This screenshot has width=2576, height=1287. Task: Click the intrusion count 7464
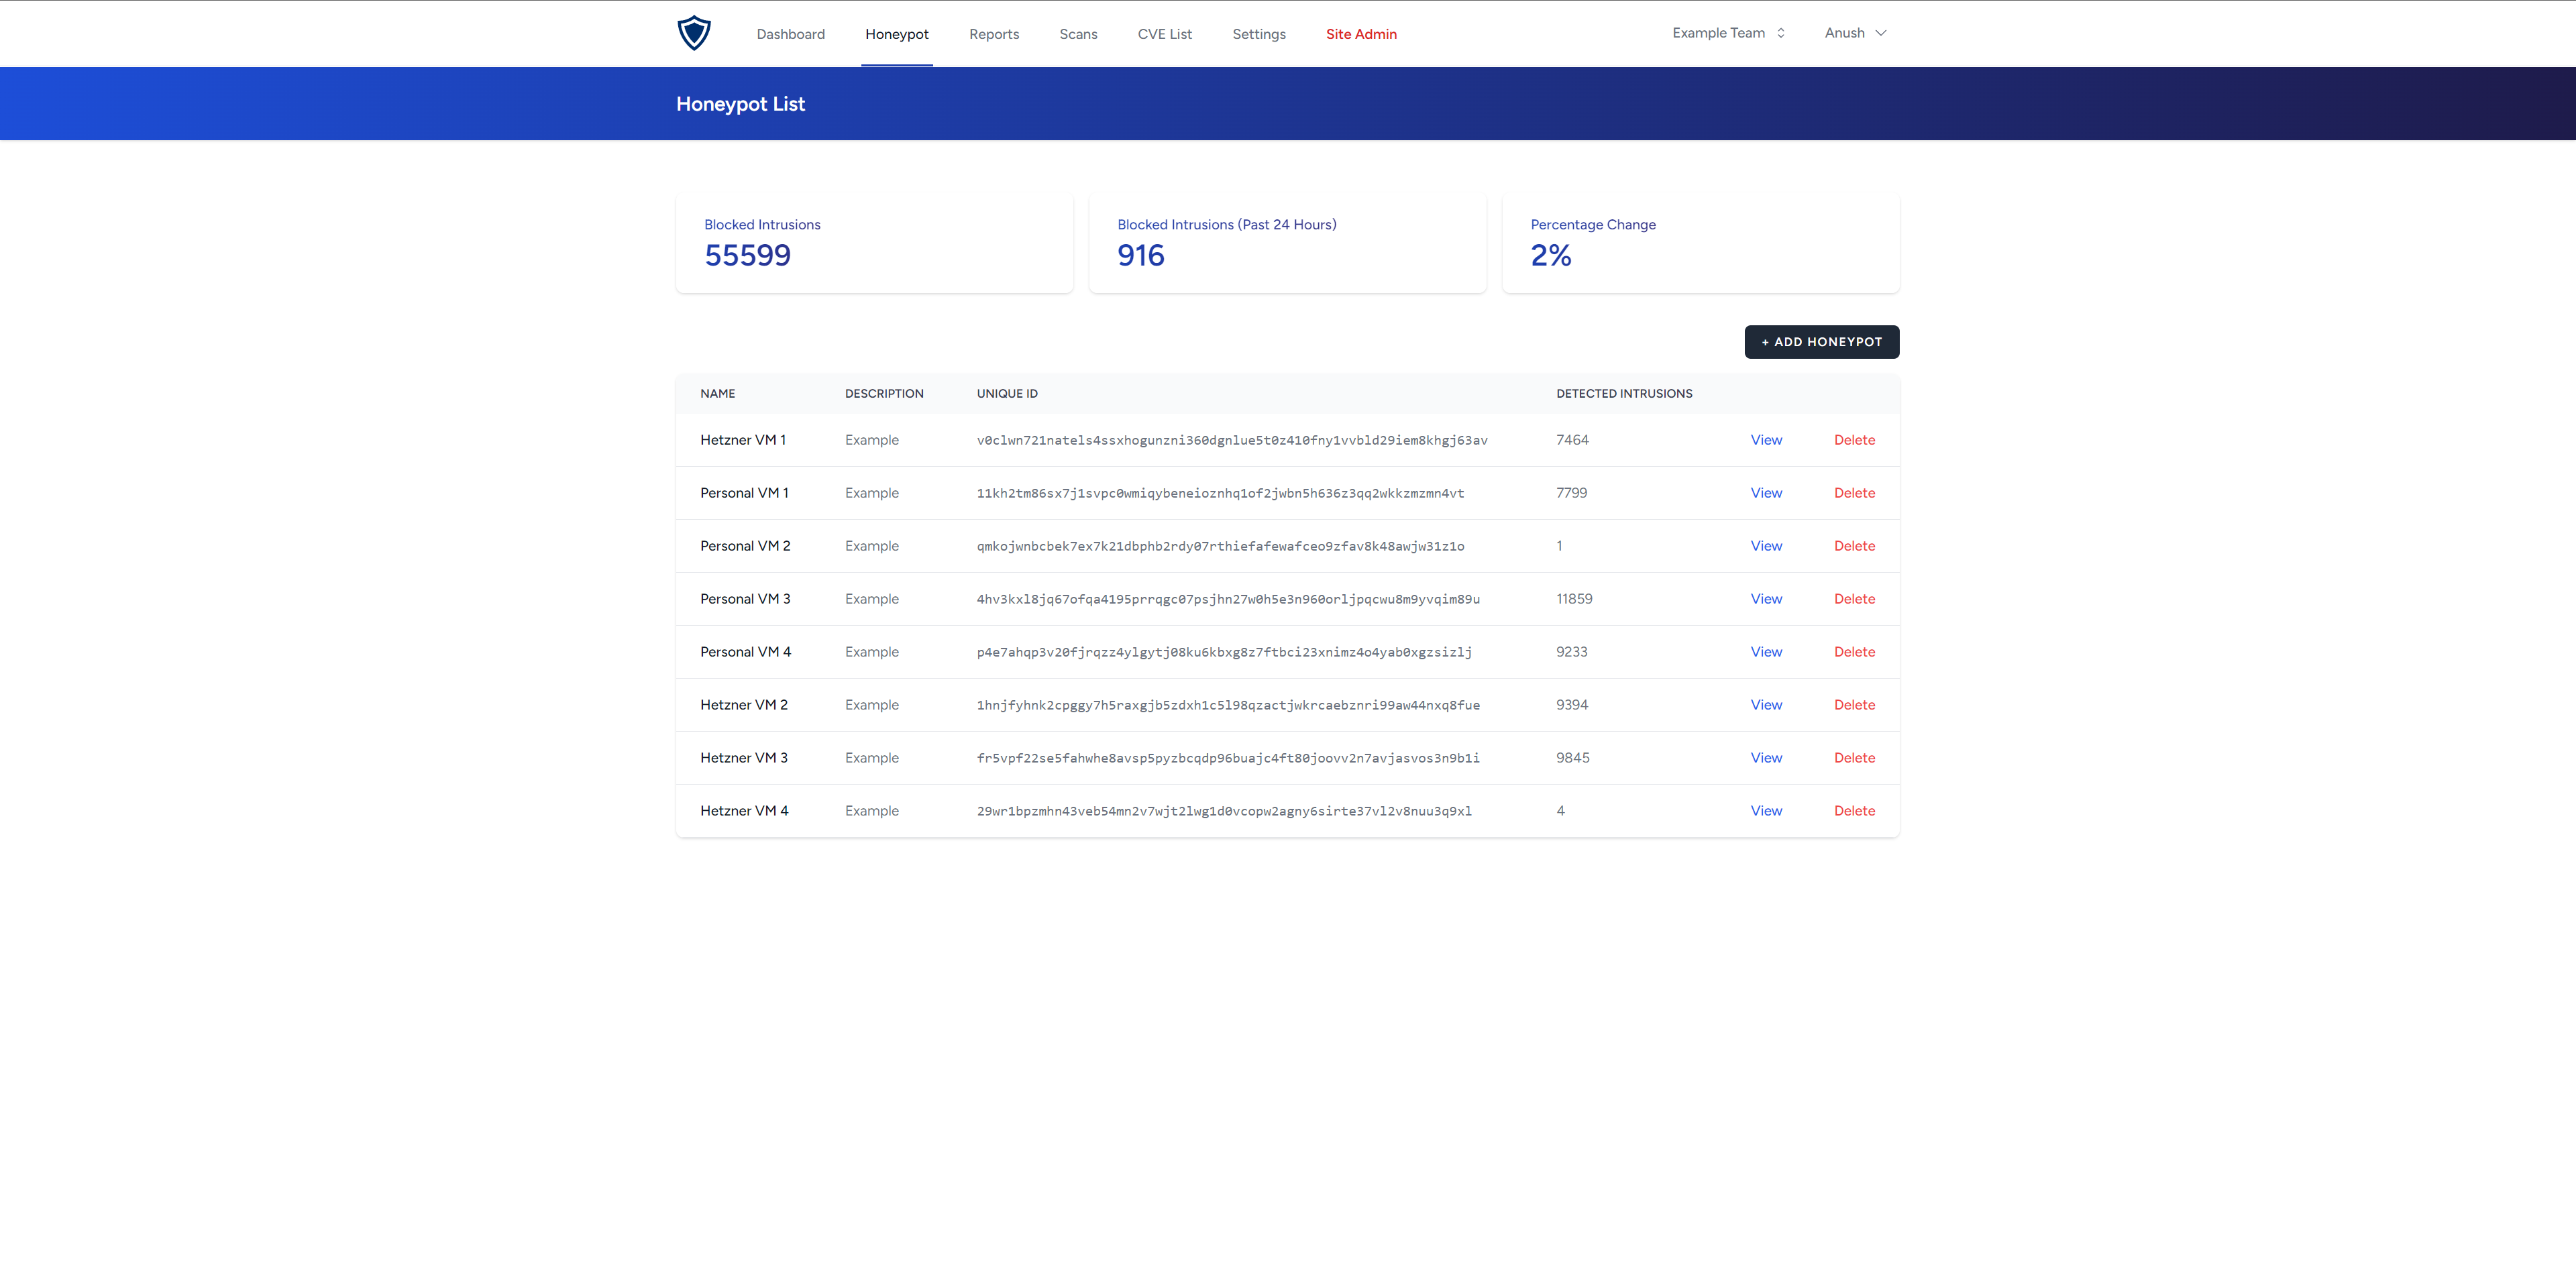[1572, 440]
